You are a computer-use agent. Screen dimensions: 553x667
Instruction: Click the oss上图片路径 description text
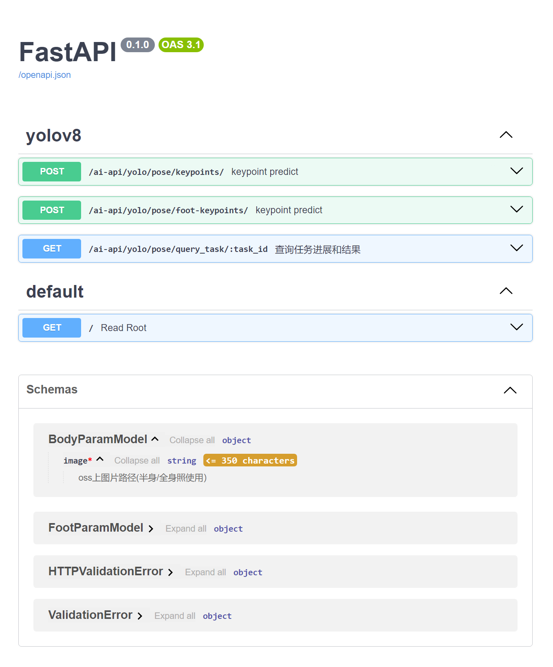(x=143, y=478)
